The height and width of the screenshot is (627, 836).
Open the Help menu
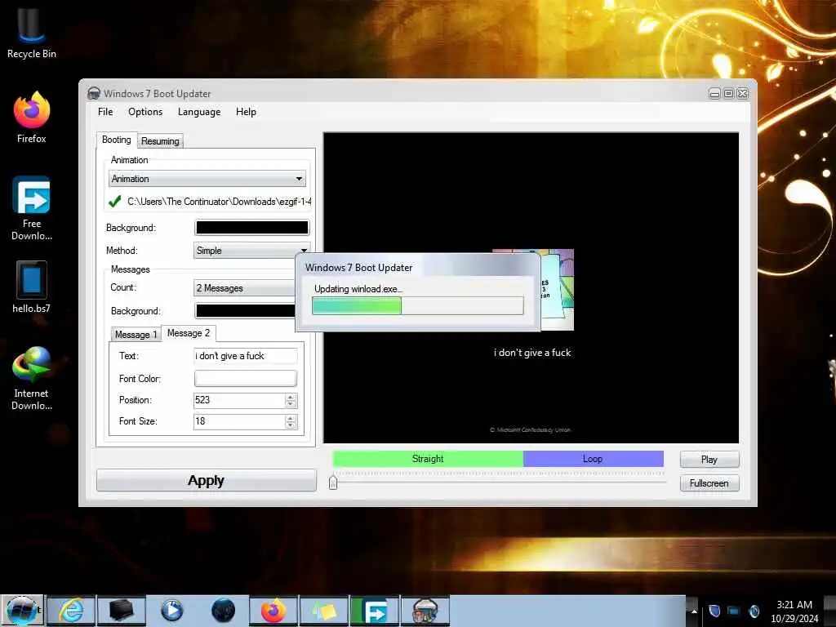point(246,111)
